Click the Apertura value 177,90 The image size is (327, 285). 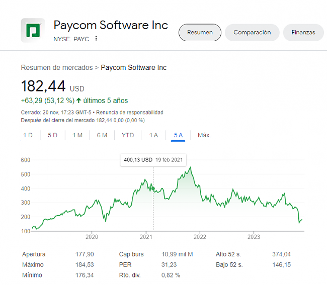click(85, 254)
